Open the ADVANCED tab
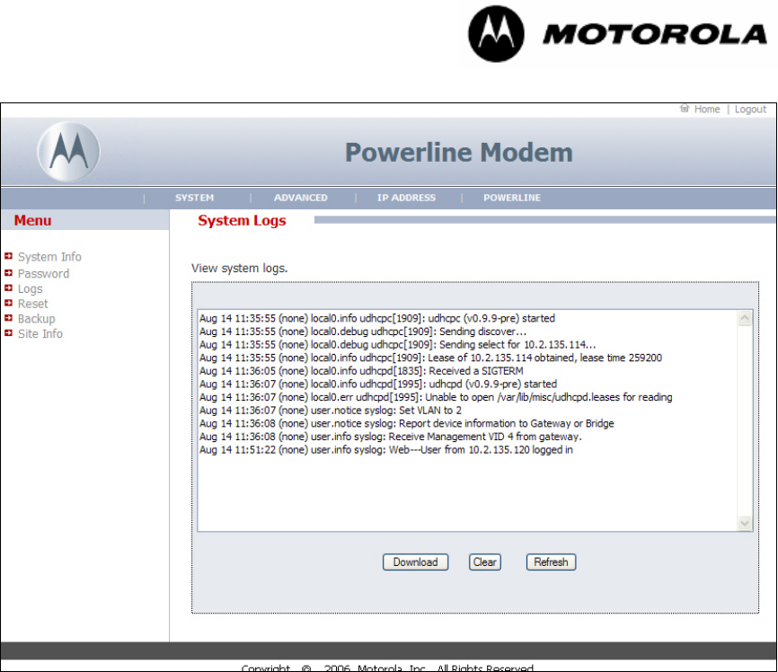The image size is (778, 672). (x=301, y=198)
